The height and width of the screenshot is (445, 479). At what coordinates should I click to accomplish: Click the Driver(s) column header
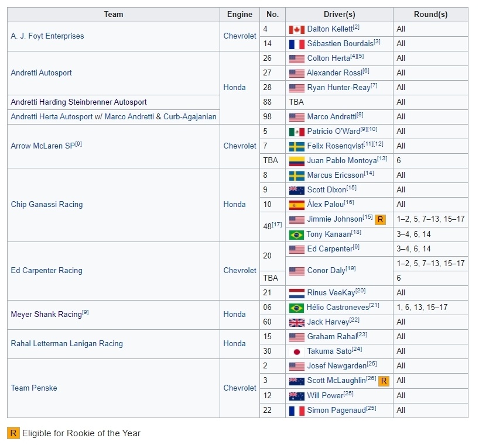(340, 15)
